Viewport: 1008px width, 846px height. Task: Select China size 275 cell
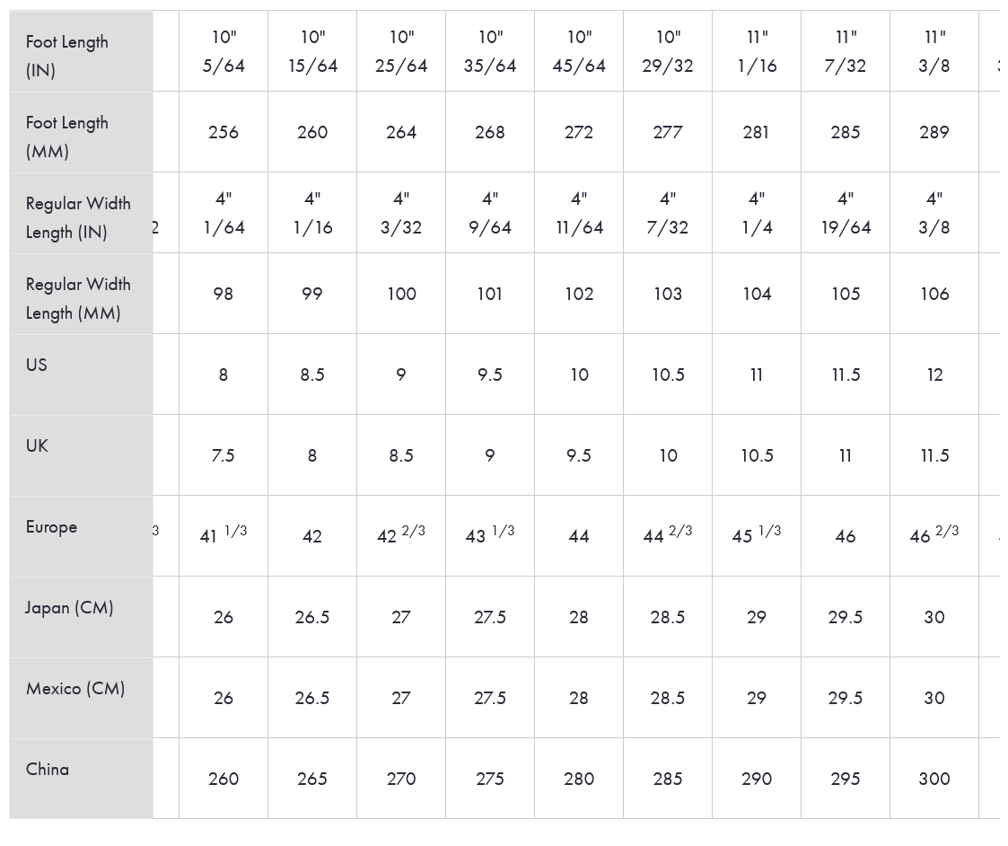click(490, 779)
